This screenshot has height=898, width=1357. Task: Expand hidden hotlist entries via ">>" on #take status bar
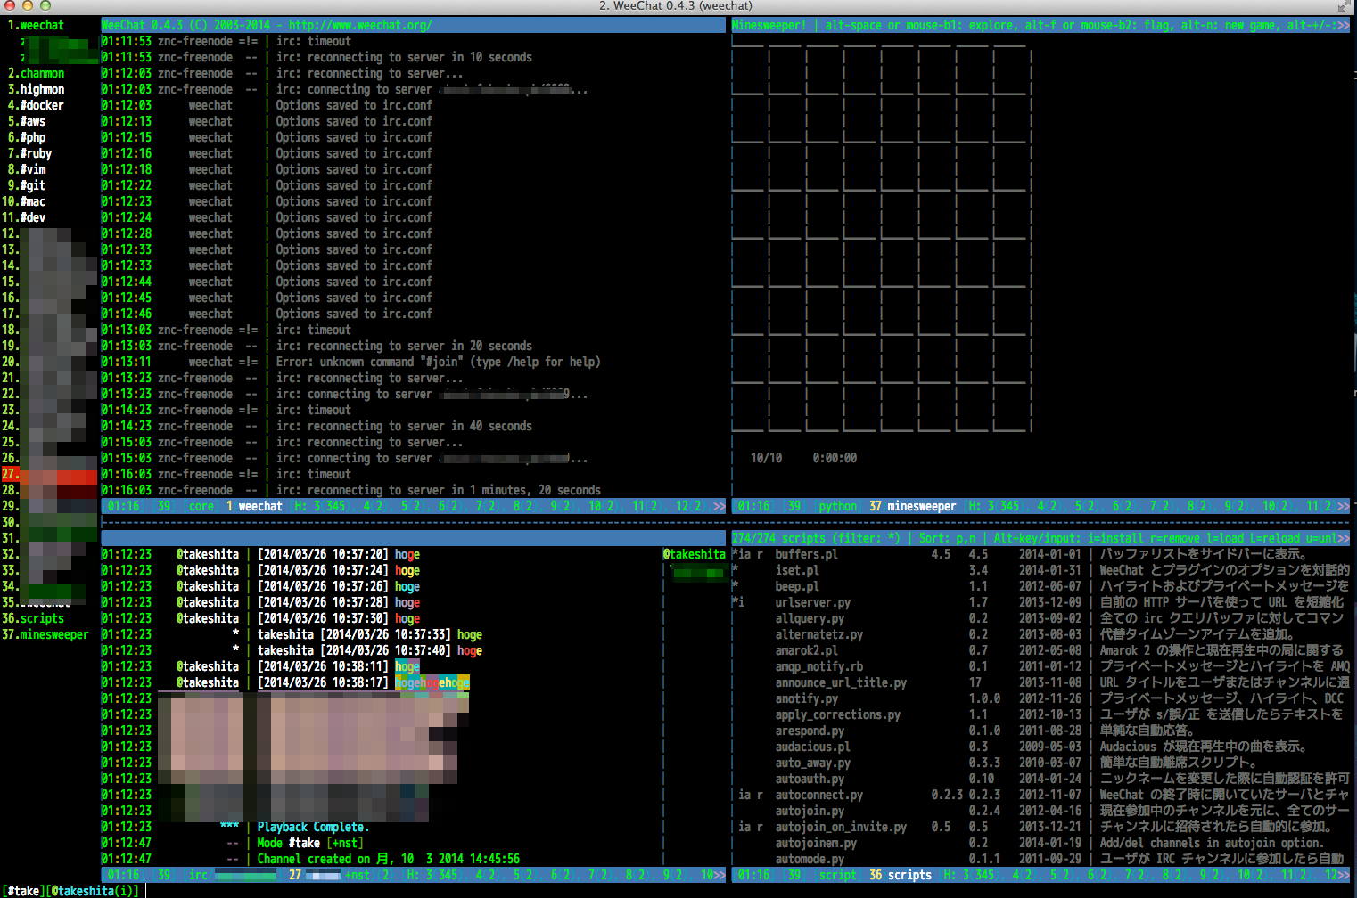pyautogui.click(x=719, y=874)
